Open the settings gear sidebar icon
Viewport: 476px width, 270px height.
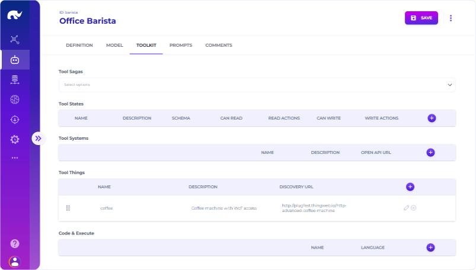coord(15,139)
